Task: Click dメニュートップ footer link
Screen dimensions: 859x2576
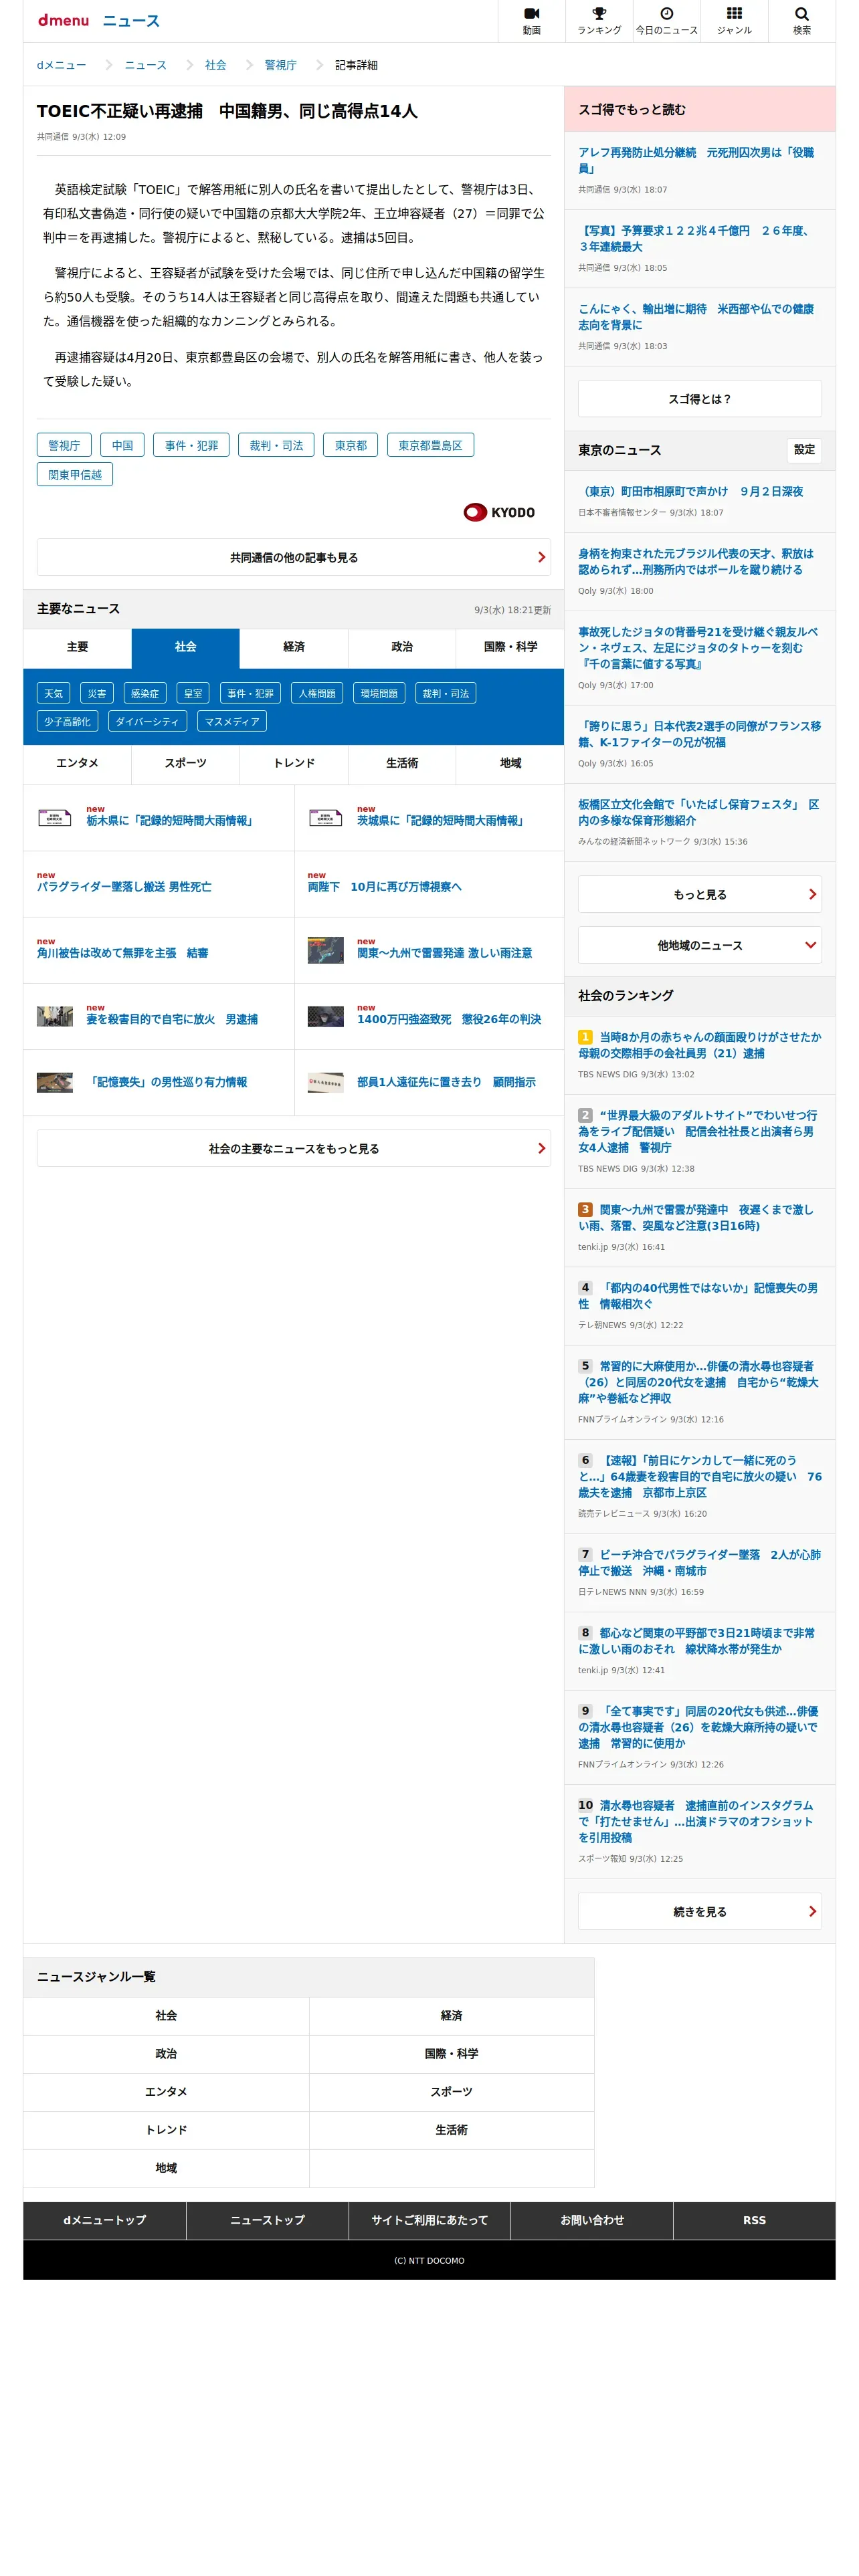Action: coord(105,2220)
